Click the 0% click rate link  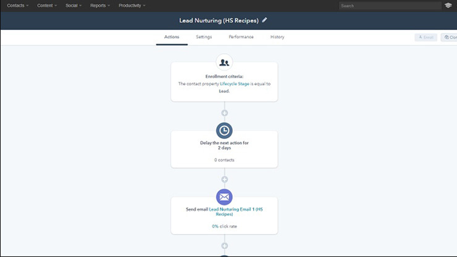coord(215,226)
